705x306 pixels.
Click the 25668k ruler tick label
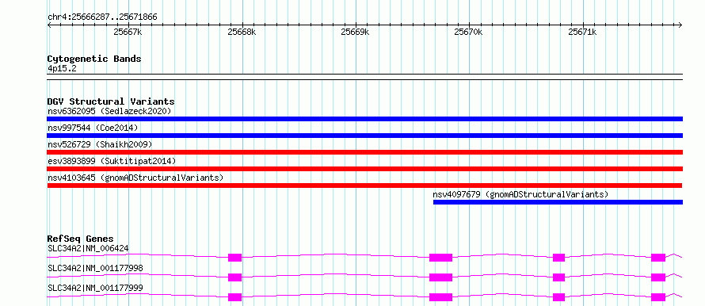tap(242, 32)
